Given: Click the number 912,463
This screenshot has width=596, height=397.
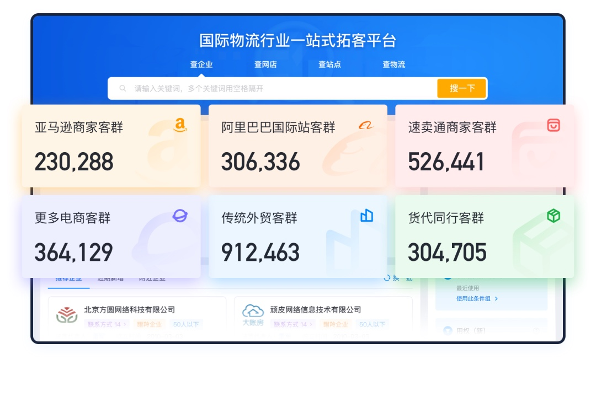Looking at the screenshot, I should point(260,253).
